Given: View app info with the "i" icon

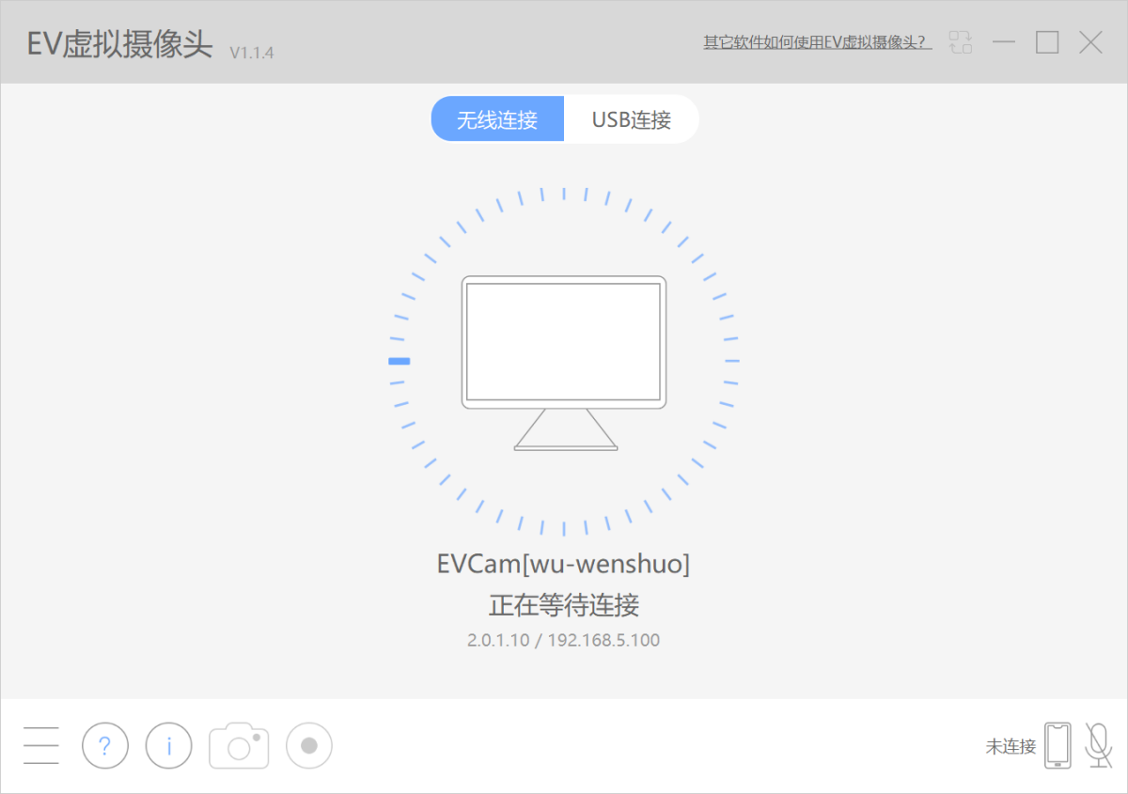Looking at the screenshot, I should [168, 745].
